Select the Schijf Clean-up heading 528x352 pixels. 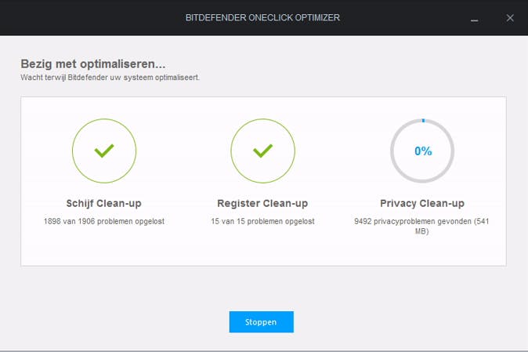tap(103, 203)
